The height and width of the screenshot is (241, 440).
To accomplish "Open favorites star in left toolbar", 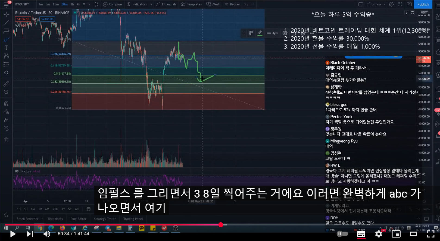I will (x=6, y=215).
